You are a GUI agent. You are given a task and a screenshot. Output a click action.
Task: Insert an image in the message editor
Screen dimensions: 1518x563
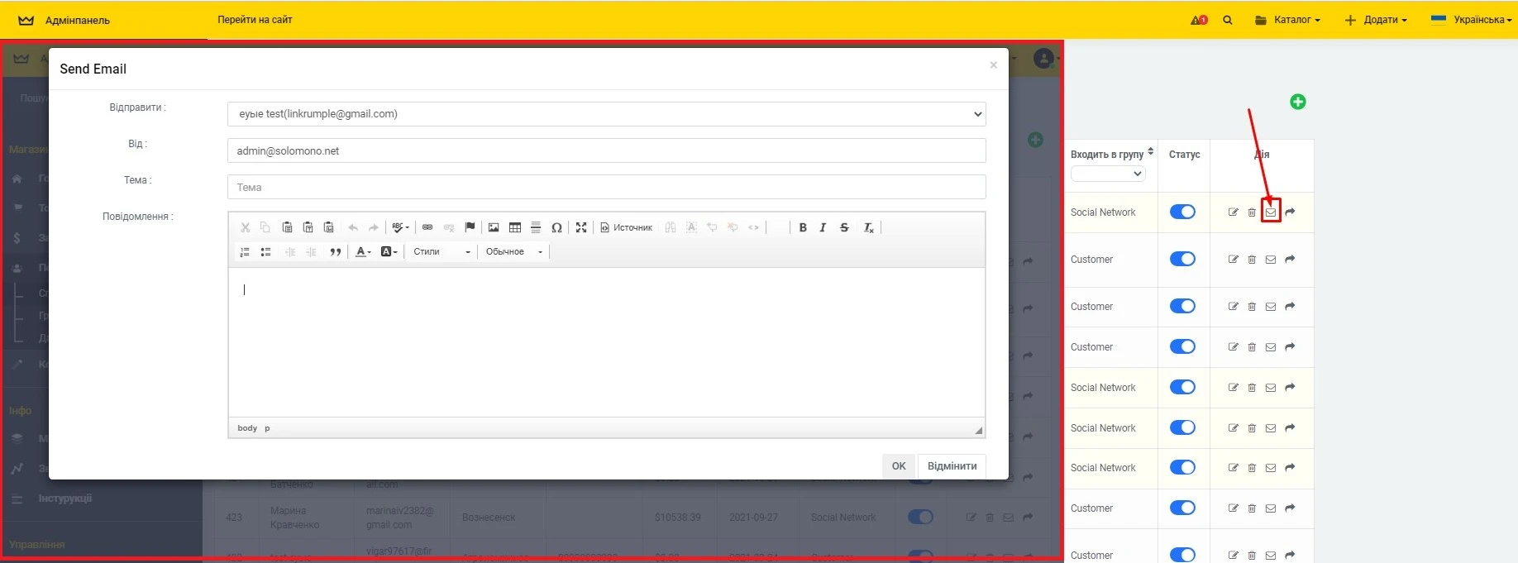(494, 227)
